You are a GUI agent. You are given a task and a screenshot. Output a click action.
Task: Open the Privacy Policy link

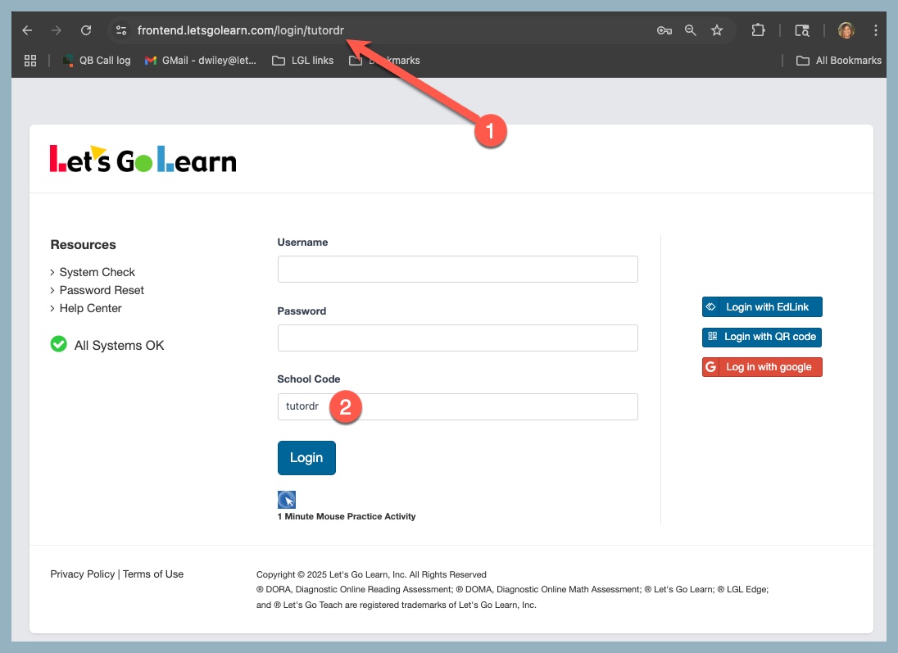[x=83, y=574]
